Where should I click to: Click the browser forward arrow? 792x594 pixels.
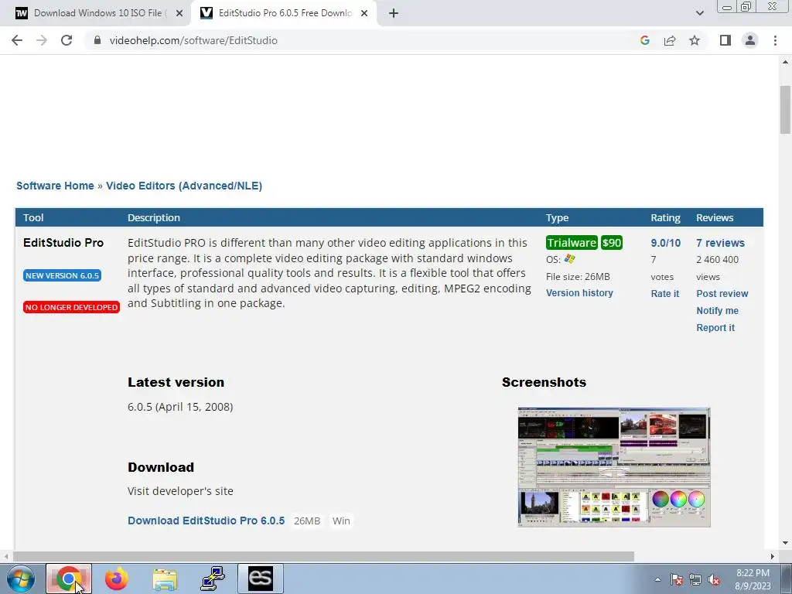(42, 40)
